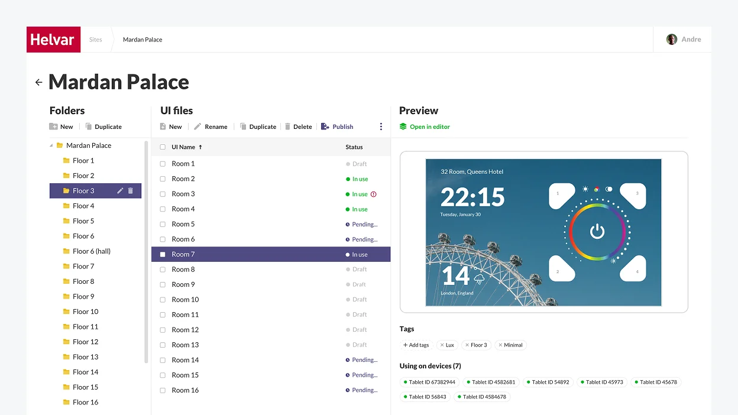Click the warning icon next to Room 3
The image size is (738, 415).
pyautogui.click(x=374, y=194)
